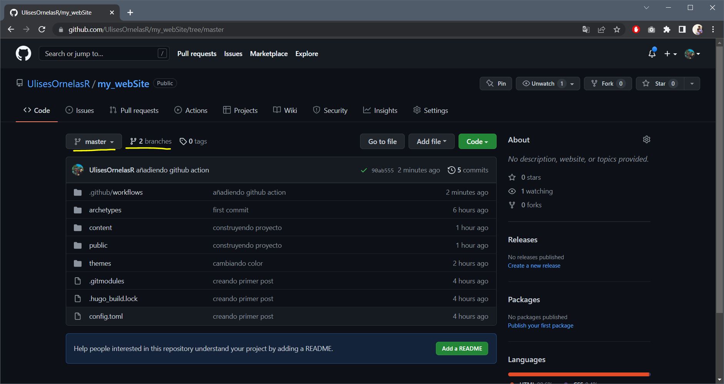Click the Languages color bar
This screenshot has height=384, width=724.
click(579, 374)
